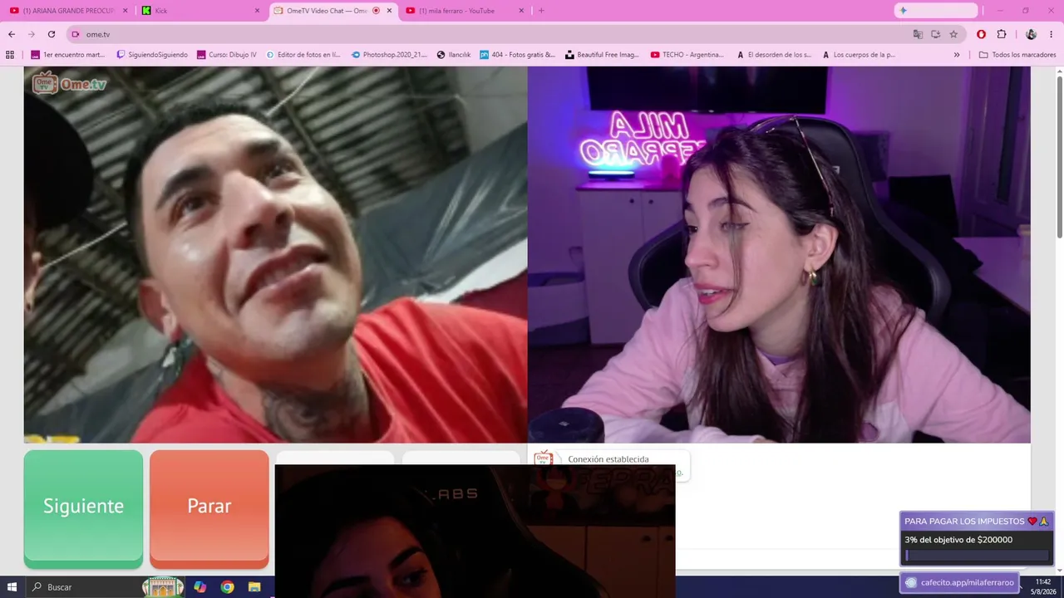This screenshot has width=1064, height=598.
Task: Close the mila ferraro YouTube tab
Action: pyautogui.click(x=521, y=11)
